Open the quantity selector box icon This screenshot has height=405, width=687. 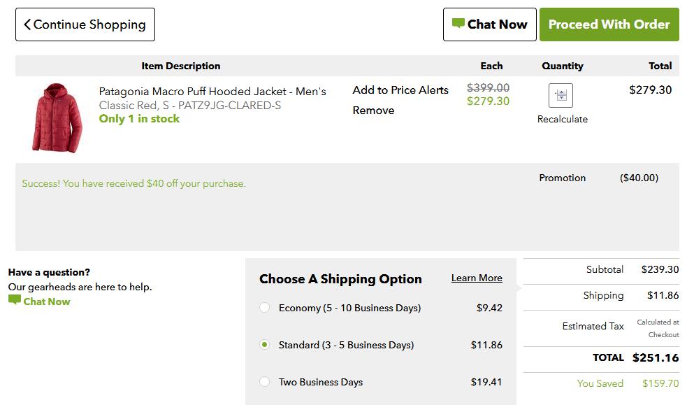(561, 95)
